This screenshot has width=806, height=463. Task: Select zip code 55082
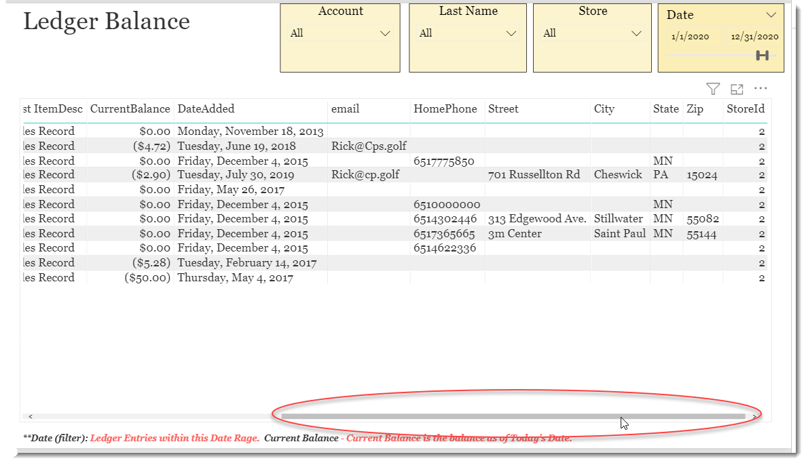703,219
